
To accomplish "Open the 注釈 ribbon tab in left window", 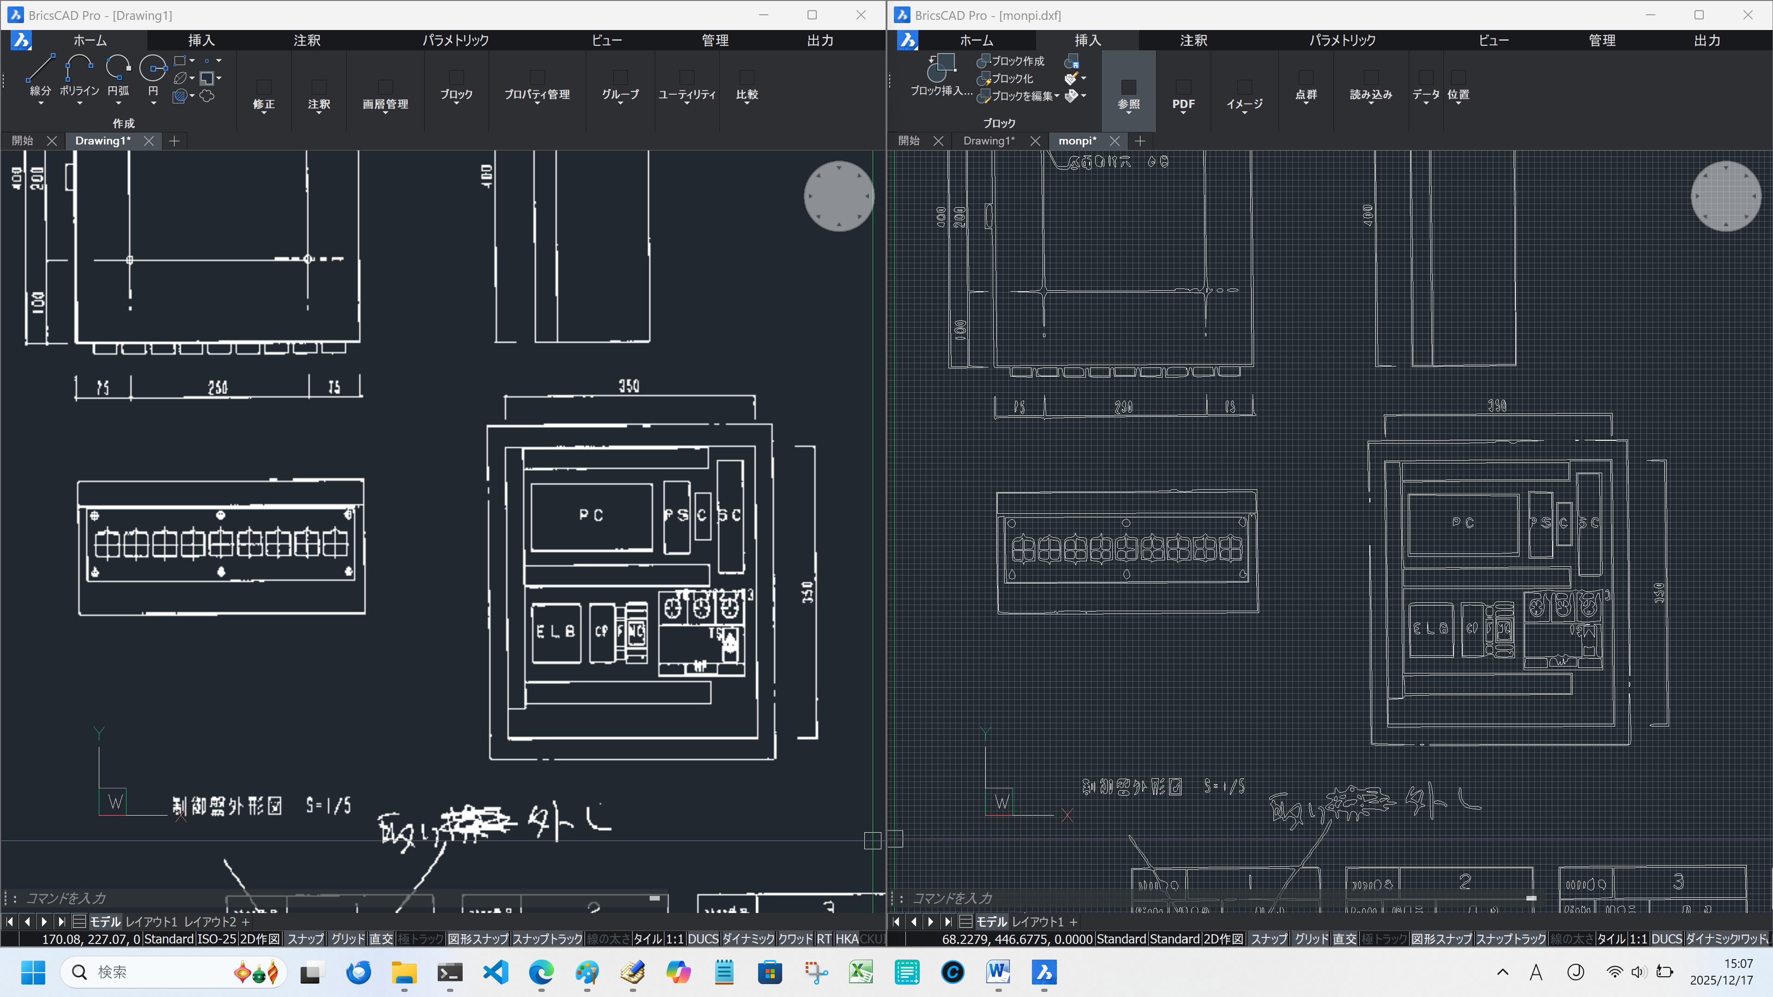I will (x=307, y=40).
